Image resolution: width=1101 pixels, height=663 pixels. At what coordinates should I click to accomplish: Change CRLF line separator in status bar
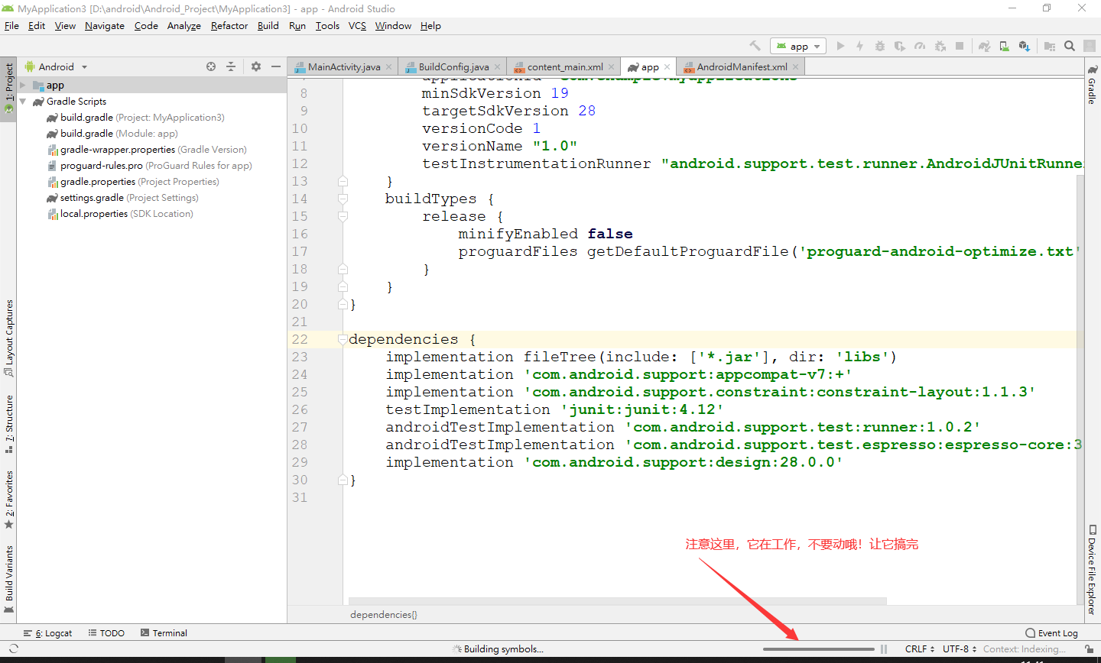tap(919, 649)
